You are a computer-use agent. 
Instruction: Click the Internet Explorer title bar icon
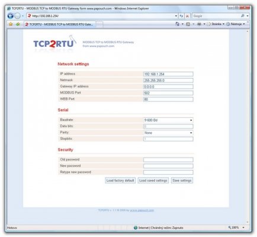coord(9,8)
